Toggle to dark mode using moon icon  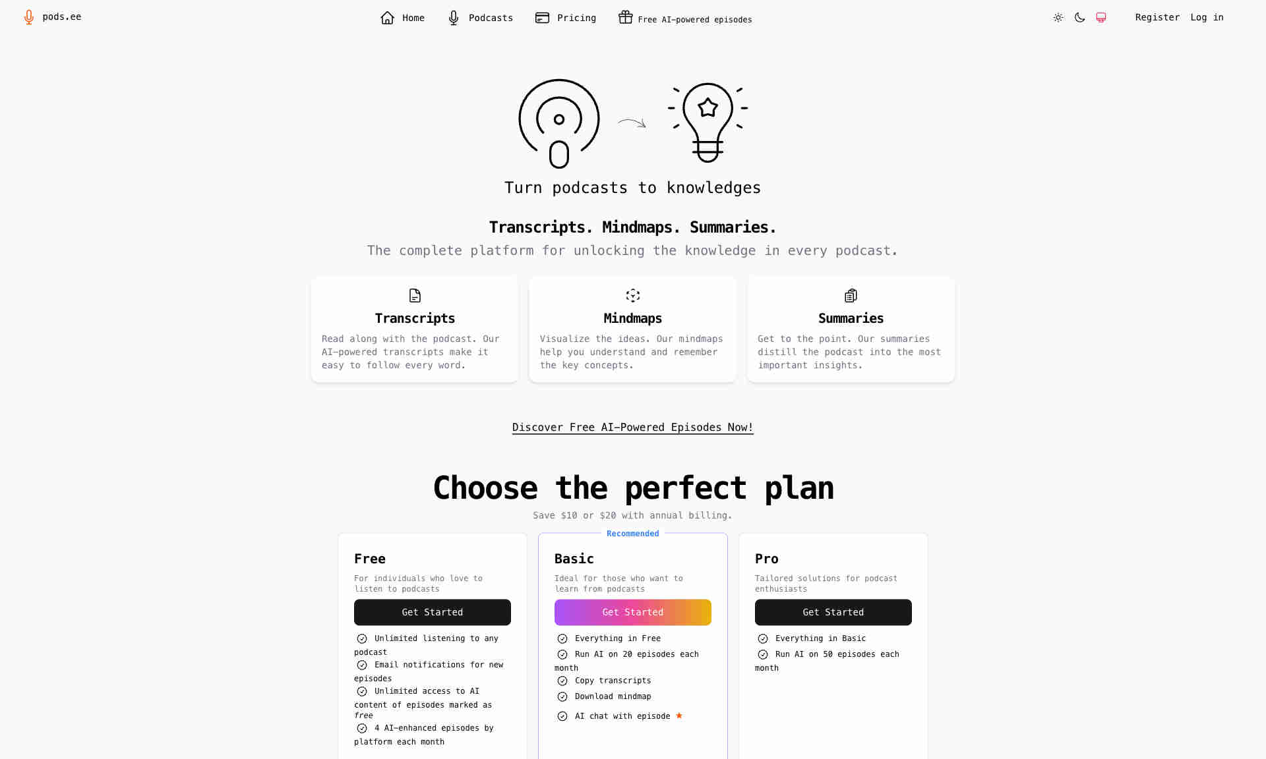point(1079,17)
